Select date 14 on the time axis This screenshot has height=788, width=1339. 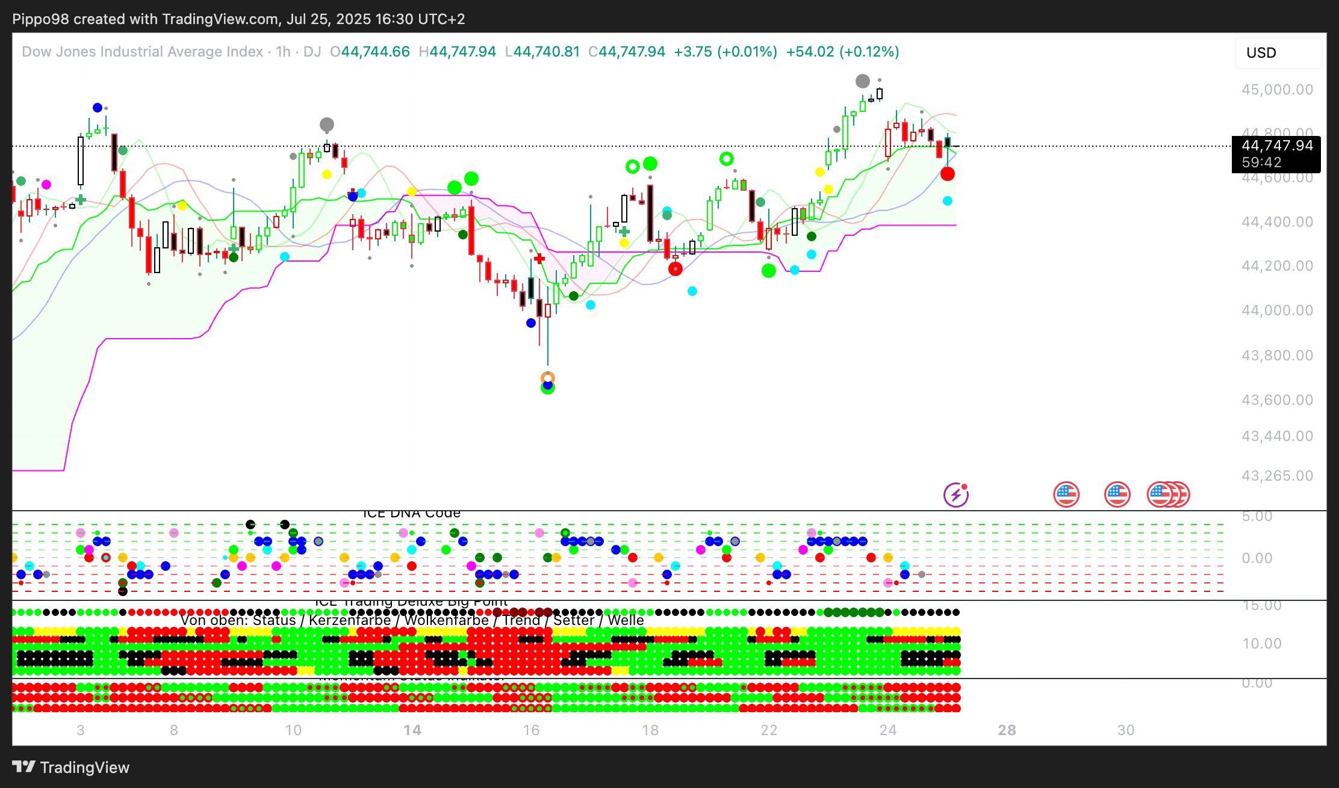pyautogui.click(x=412, y=730)
